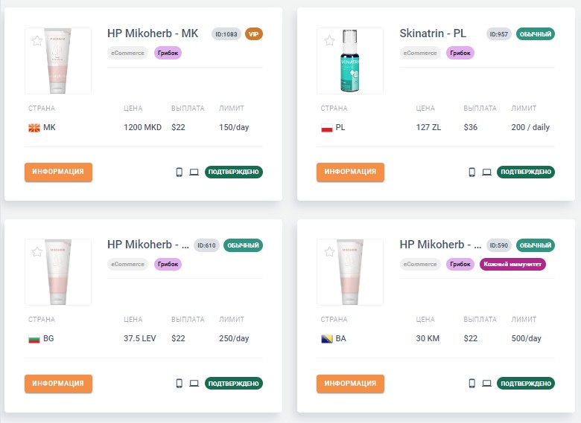Toggle favorite star on HP Mikoherb MK offer

tap(37, 40)
